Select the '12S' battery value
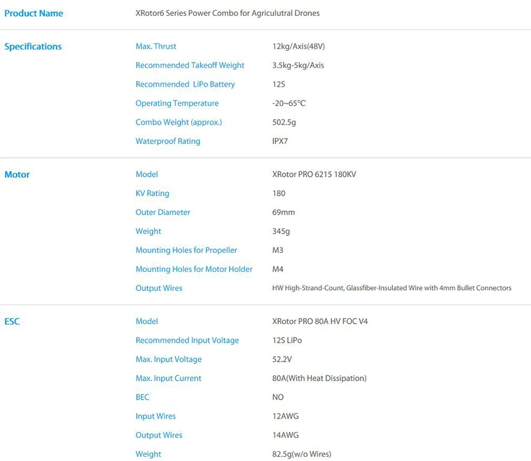The image size is (531, 461). (x=278, y=84)
